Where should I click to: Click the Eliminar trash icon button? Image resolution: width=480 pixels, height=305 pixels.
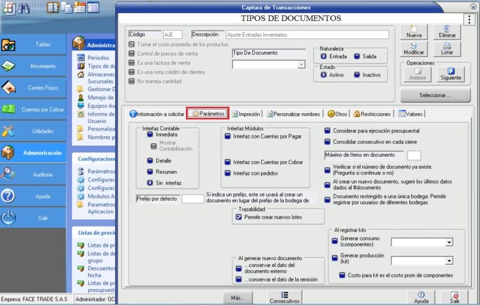pyautogui.click(x=447, y=31)
